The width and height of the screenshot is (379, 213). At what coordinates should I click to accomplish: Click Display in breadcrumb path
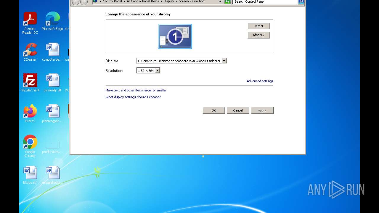click(169, 1)
